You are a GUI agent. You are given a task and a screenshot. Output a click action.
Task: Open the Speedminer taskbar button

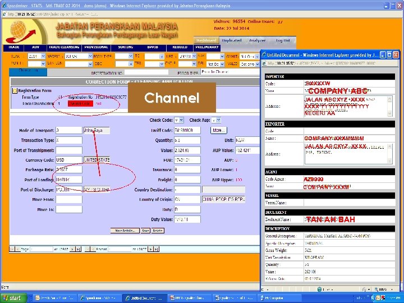pos(99,298)
